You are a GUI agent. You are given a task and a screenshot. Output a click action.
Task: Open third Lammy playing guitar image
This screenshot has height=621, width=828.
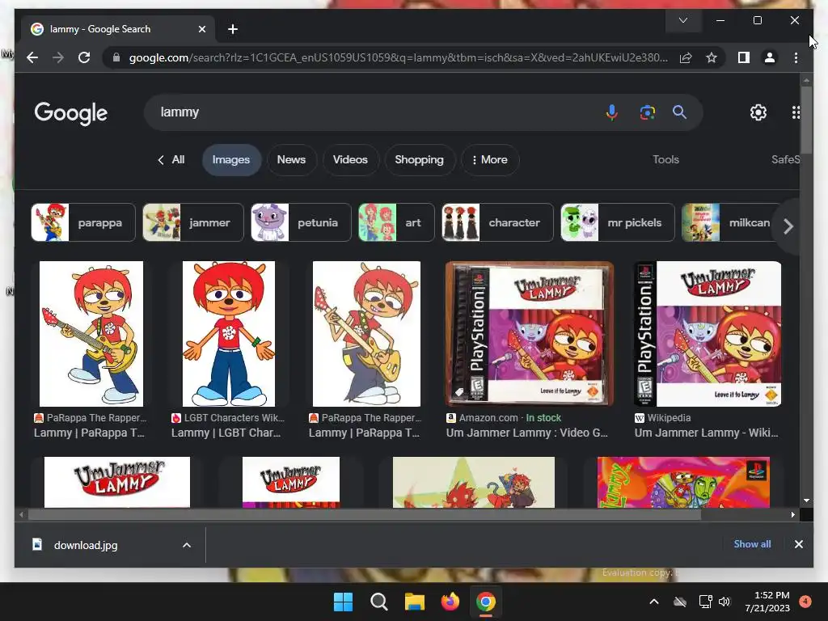[366, 334]
